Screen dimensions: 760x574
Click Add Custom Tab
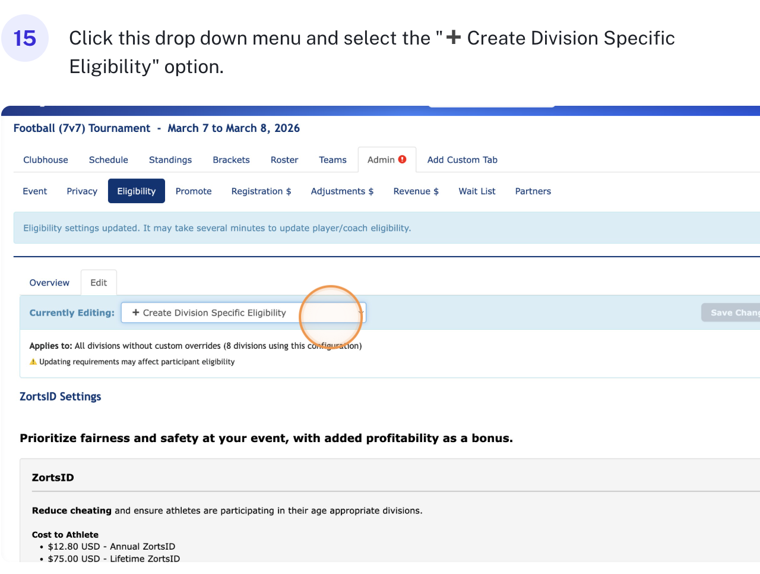coord(462,160)
